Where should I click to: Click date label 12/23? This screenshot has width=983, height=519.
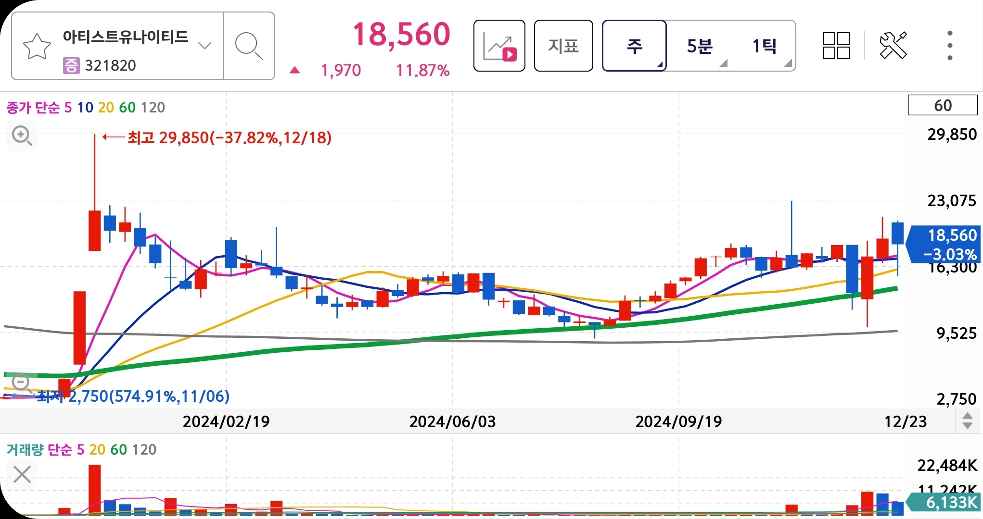[x=905, y=421]
